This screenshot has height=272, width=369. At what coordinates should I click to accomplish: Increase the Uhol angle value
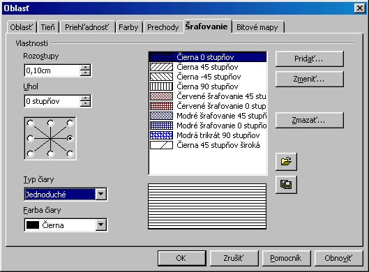pos(85,98)
